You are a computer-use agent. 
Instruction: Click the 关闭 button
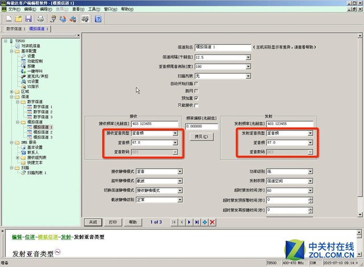(x=93, y=222)
